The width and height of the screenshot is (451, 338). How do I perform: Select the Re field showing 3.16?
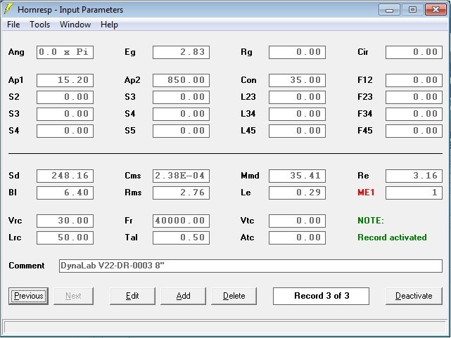coord(414,176)
